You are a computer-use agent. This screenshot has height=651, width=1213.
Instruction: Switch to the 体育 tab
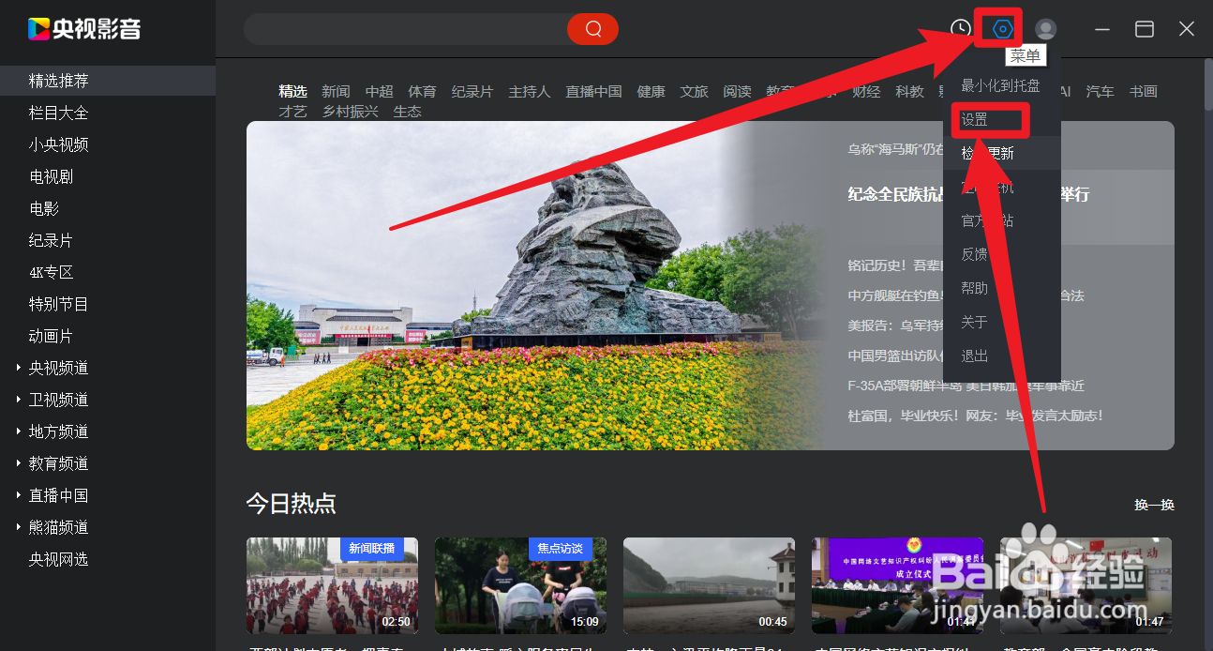422,91
